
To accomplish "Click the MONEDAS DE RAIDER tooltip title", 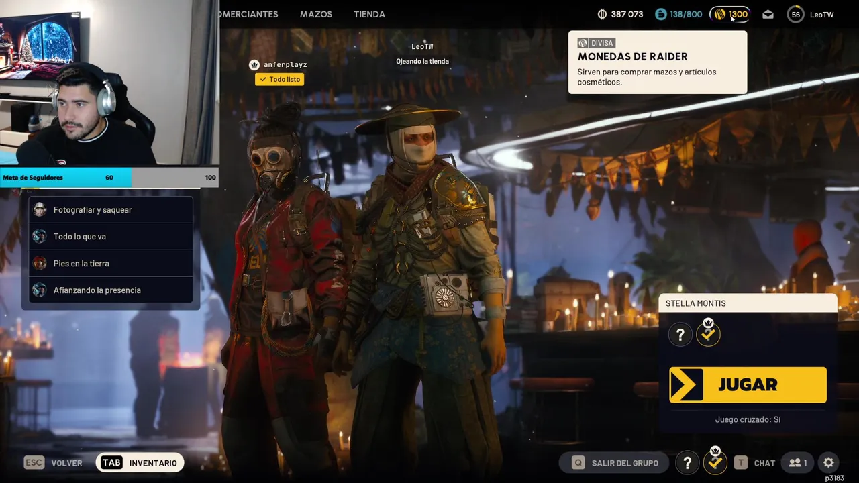I will point(632,57).
